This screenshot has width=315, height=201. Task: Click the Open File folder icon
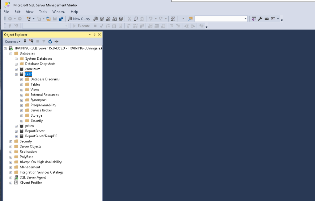[48, 19]
